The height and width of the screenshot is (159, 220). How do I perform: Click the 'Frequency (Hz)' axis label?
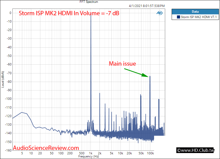pos(89,156)
